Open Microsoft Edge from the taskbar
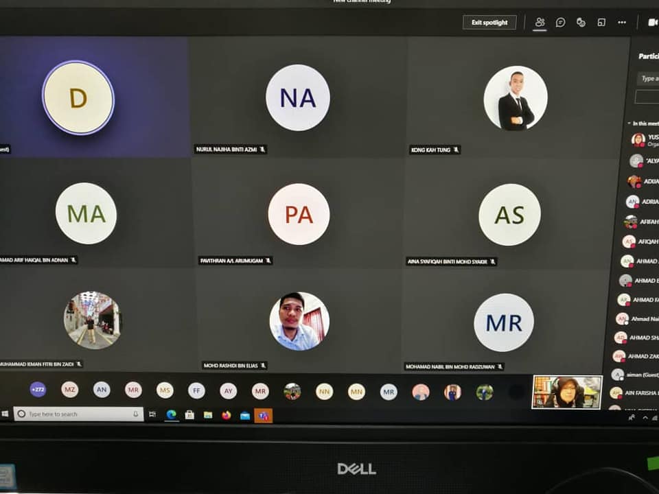This screenshot has width=659, height=494. pyautogui.click(x=171, y=415)
